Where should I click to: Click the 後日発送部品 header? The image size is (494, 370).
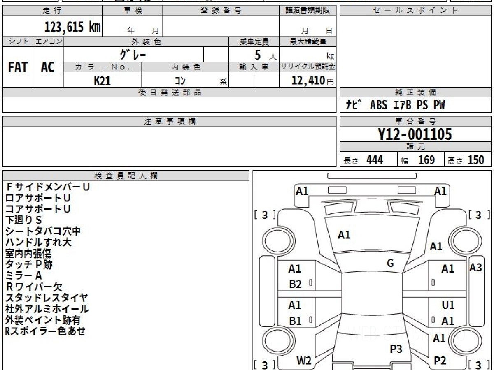(169, 92)
